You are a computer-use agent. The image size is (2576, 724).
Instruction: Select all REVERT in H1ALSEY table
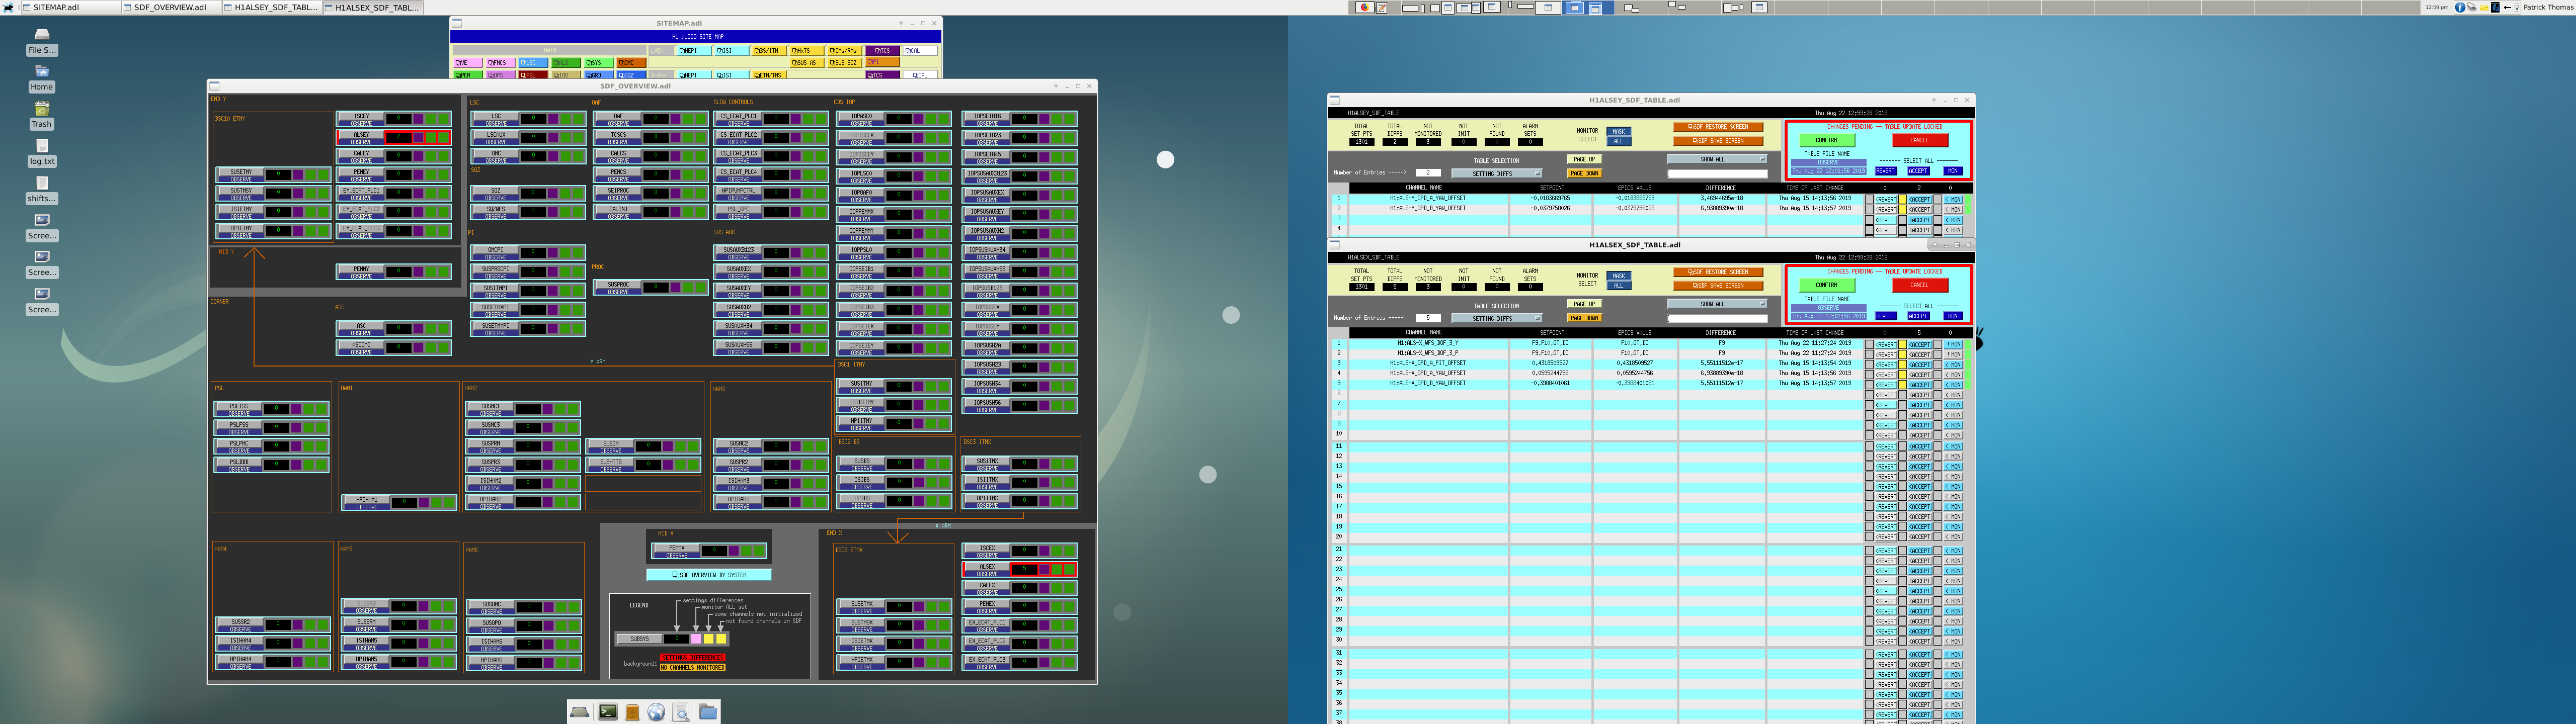[x=1885, y=171]
